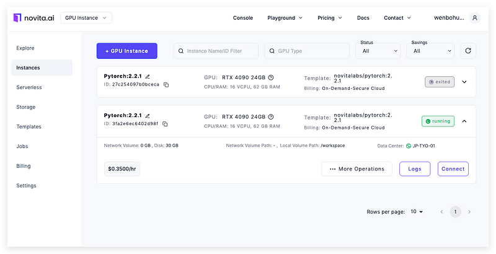
Task: Open the GPU Instance product dropdown
Action: (86, 18)
